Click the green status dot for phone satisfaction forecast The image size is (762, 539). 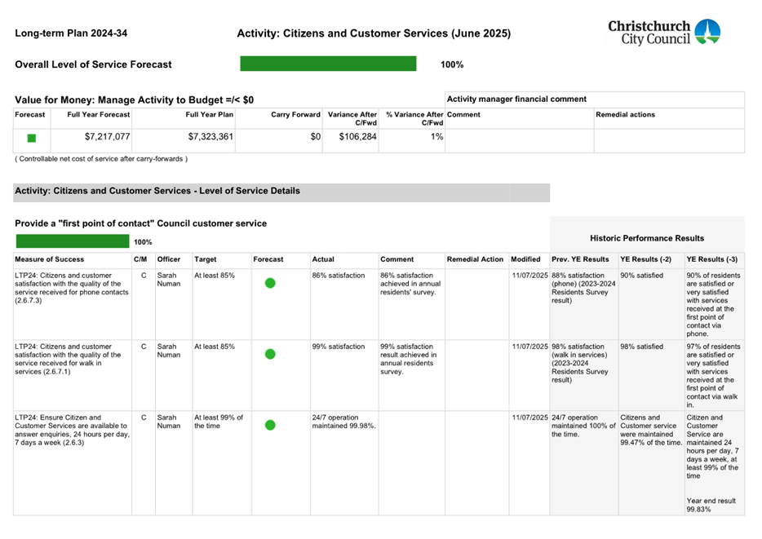270,282
